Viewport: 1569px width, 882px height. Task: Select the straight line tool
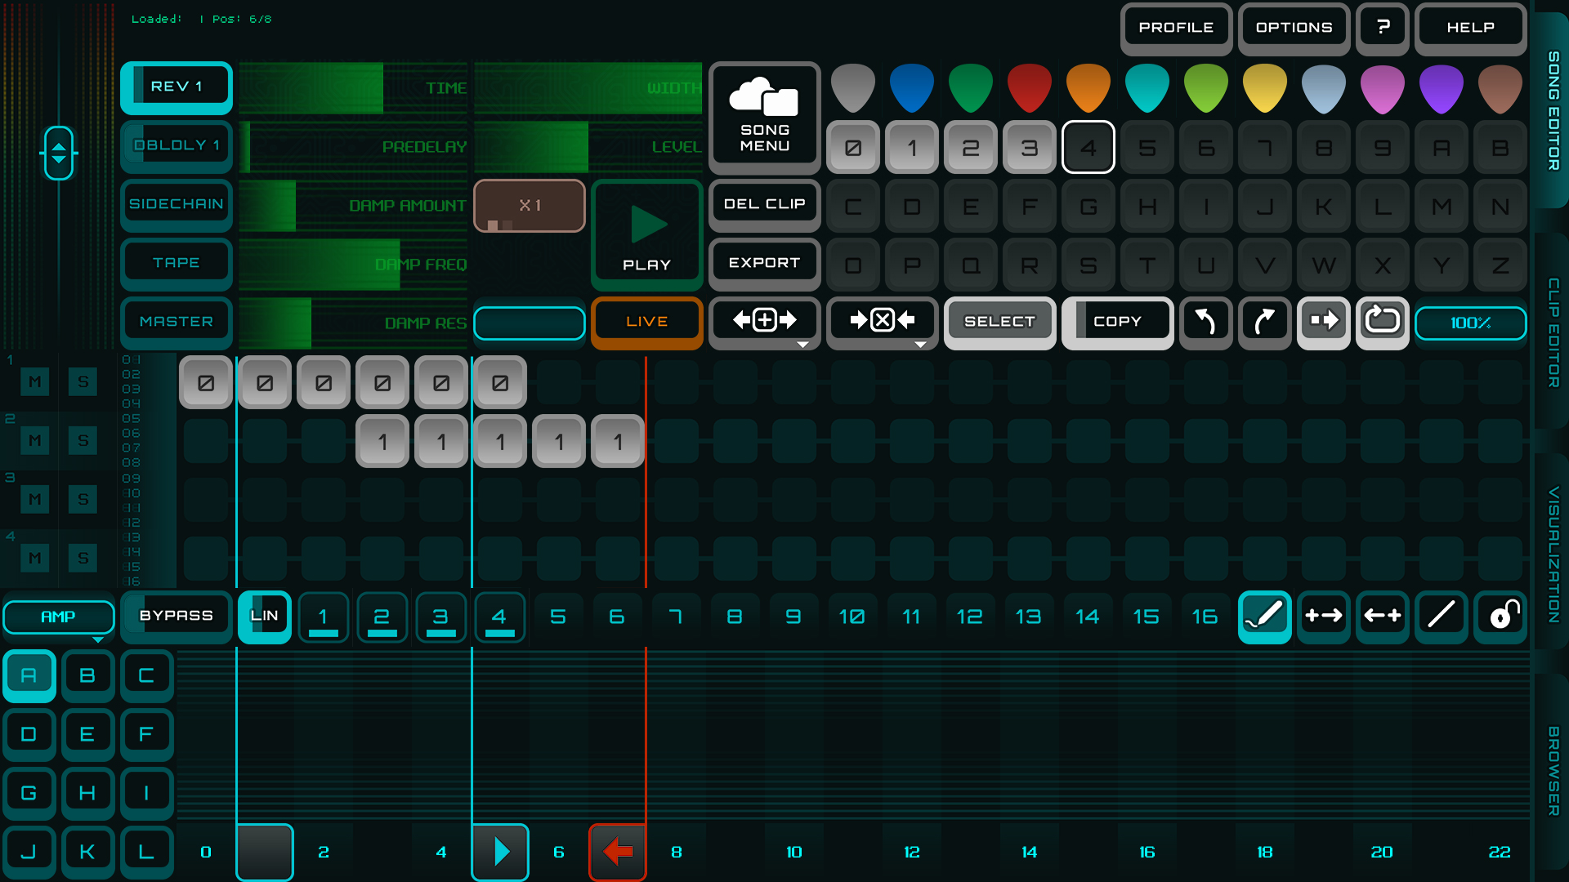[x=1441, y=616]
